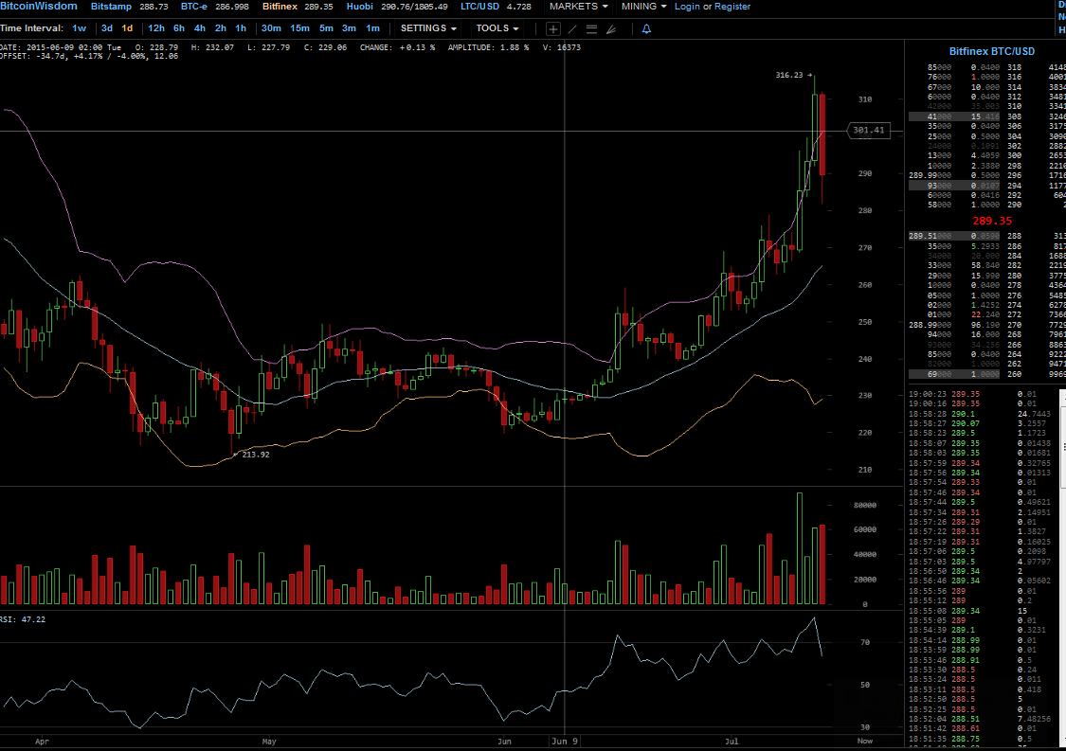Click the order book row priced 318
This screenshot has height=751, width=1066.
pyautogui.click(x=987, y=67)
